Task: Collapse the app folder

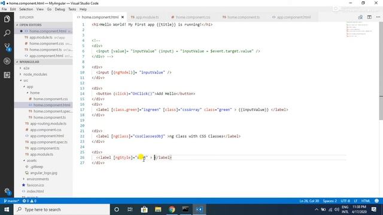Action: click(x=43, y=87)
